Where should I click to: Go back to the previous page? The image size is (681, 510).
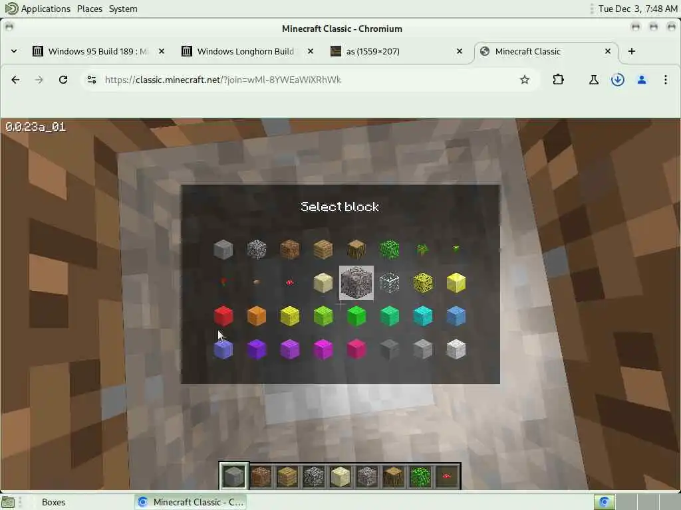(x=16, y=80)
